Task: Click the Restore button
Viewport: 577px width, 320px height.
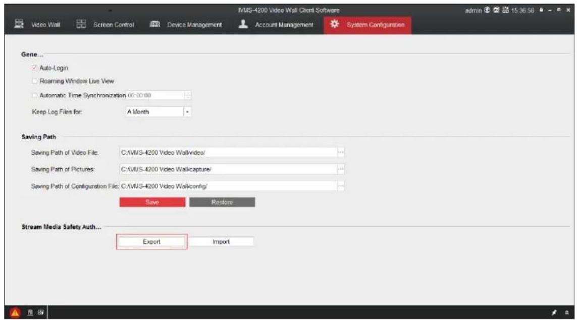Action: point(222,202)
